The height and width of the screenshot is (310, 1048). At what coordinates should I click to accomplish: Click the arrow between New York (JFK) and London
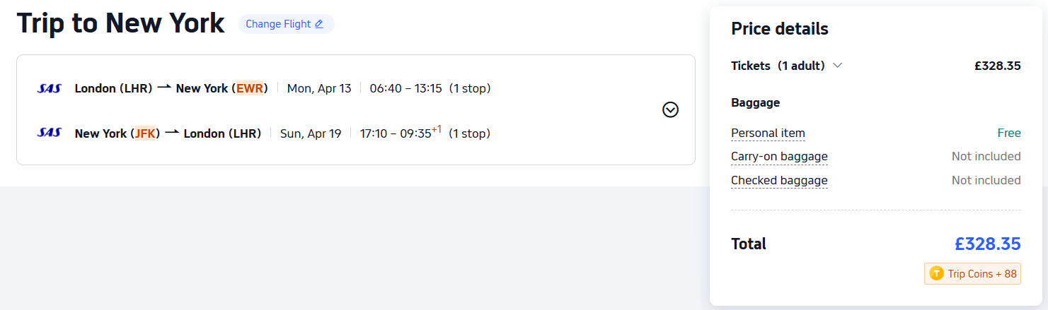(172, 133)
